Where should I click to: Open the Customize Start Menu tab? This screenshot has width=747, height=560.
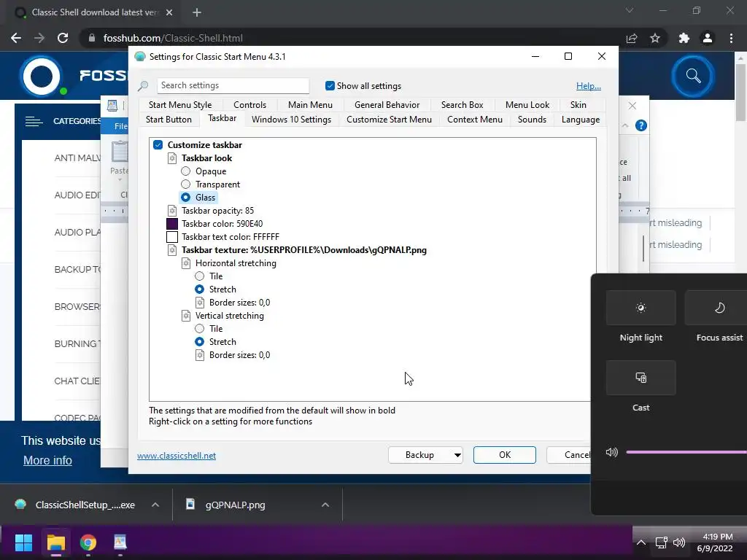click(389, 120)
